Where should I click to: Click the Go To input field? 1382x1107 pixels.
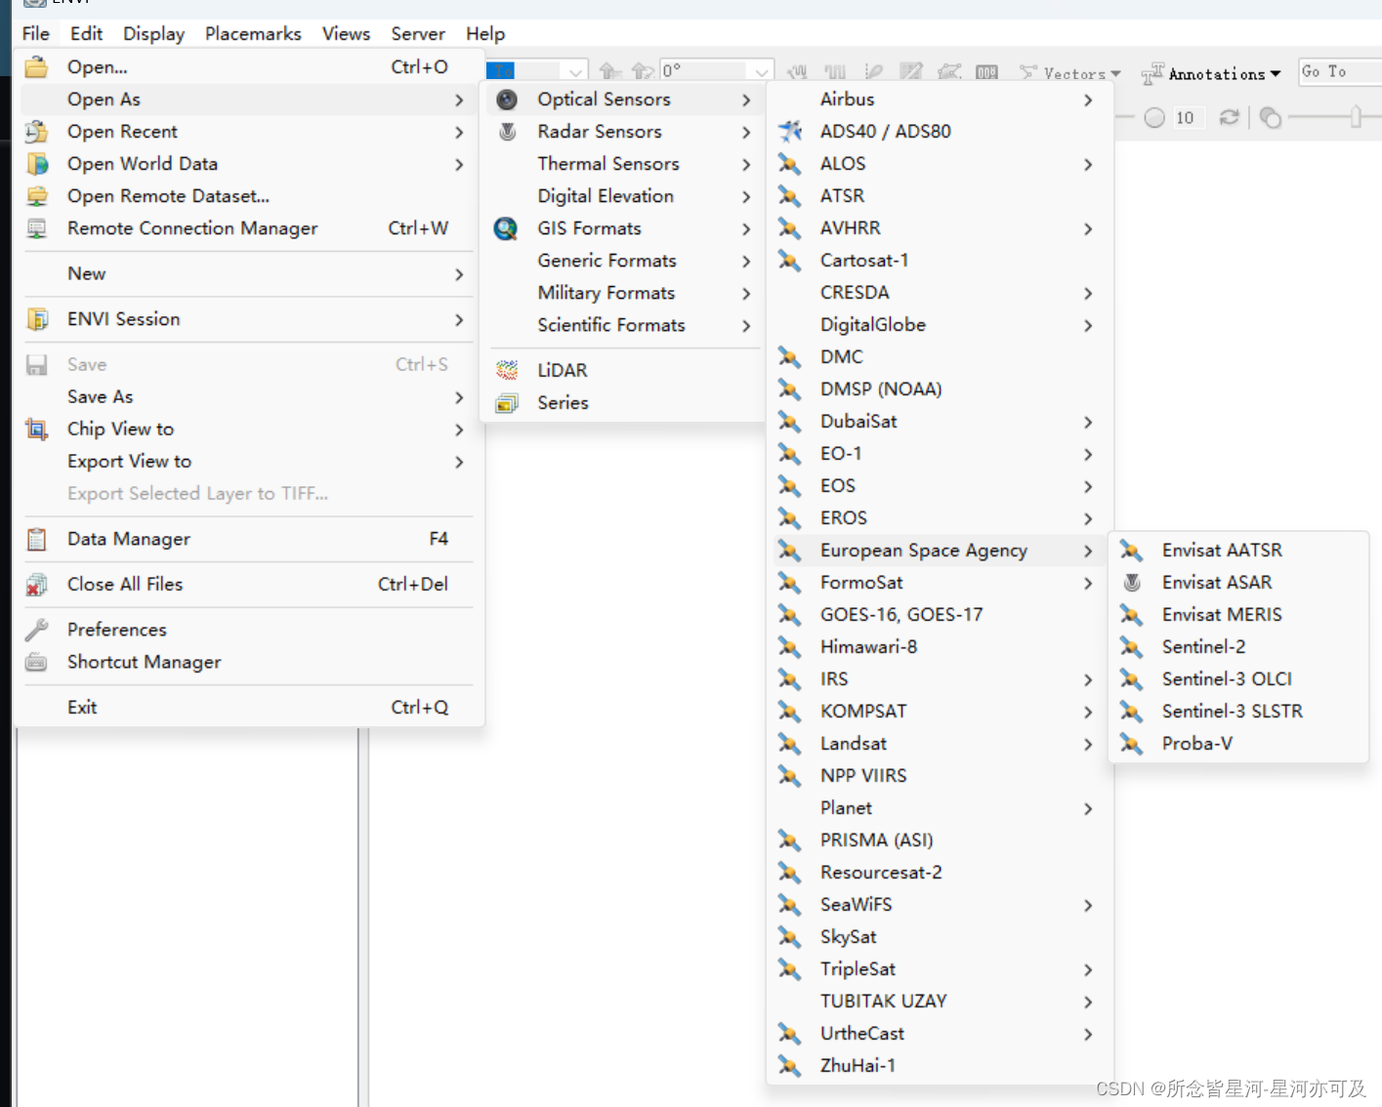[1340, 71]
